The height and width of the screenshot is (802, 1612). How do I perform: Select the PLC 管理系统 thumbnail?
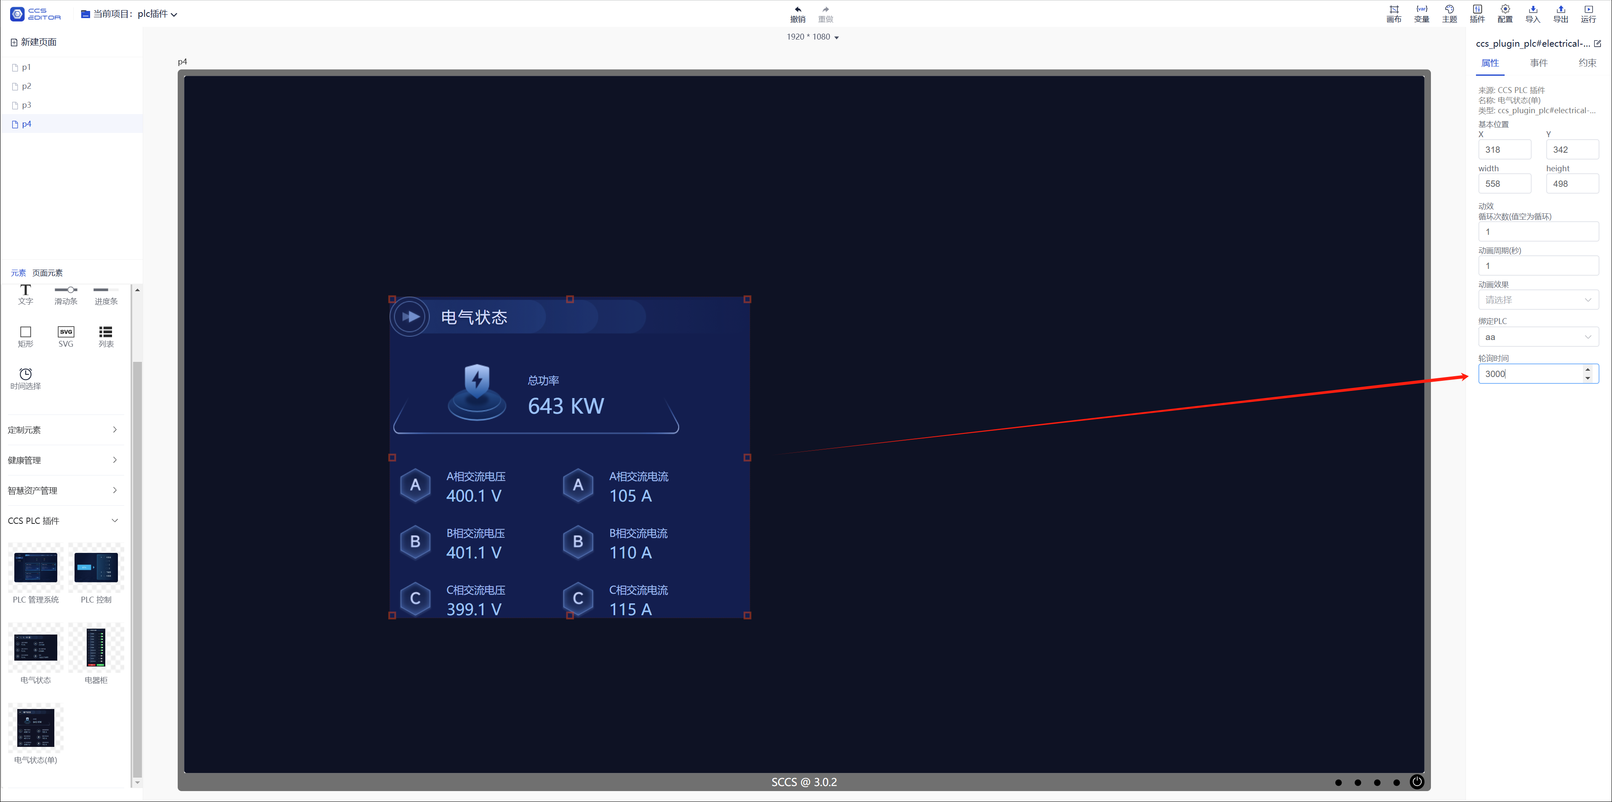36,568
